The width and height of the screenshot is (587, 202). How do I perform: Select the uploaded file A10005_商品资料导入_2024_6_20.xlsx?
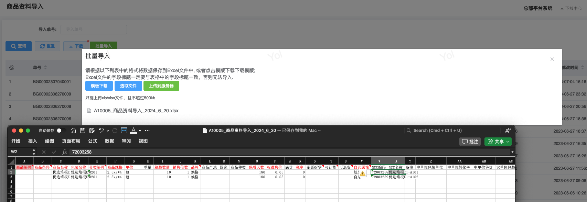click(x=136, y=111)
